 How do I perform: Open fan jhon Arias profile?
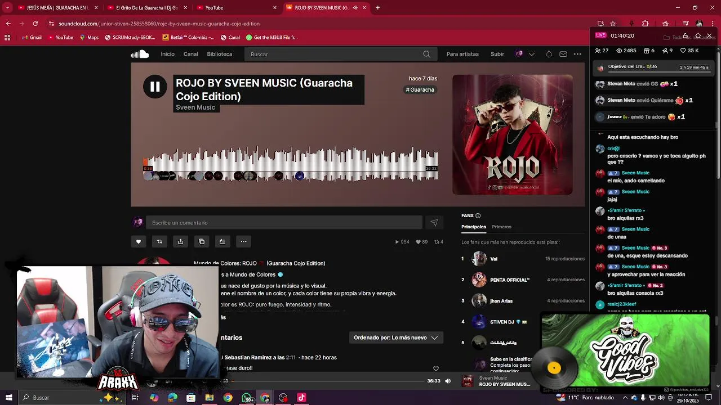(x=501, y=301)
